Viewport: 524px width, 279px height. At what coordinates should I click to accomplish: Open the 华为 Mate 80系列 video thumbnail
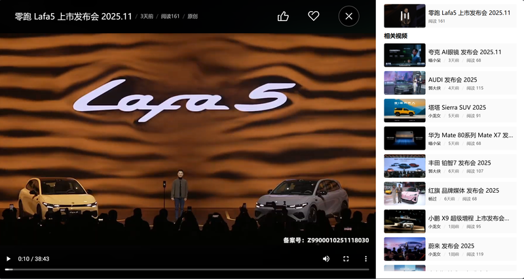pyautogui.click(x=405, y=138)
